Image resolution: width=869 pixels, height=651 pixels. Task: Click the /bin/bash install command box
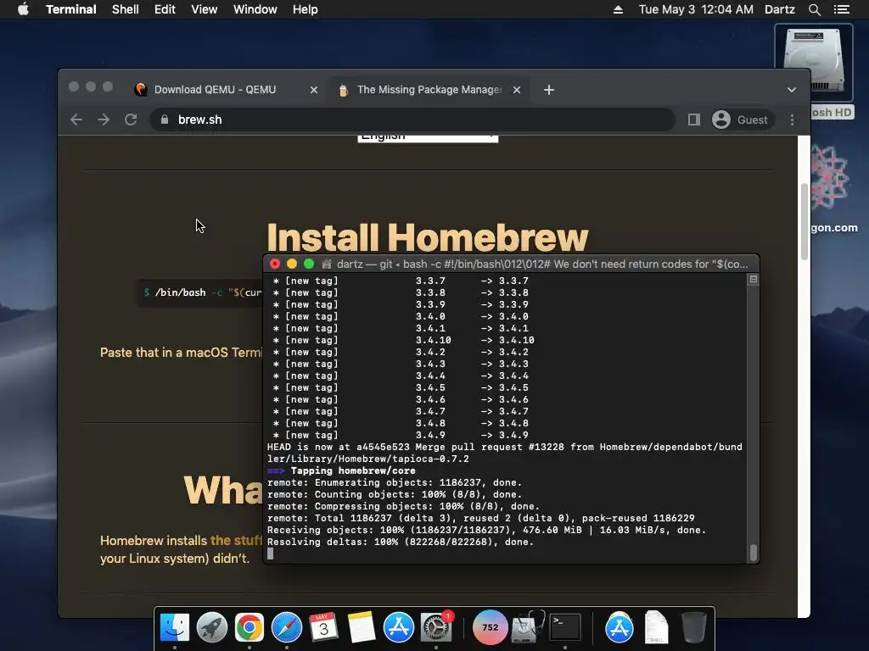coord(200,292)
